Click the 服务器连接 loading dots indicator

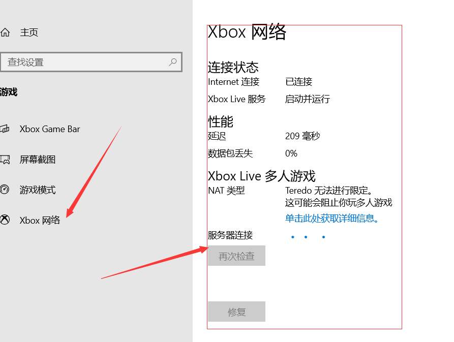click(308, 237)
